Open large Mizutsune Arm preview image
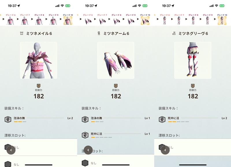 [116, 60]
